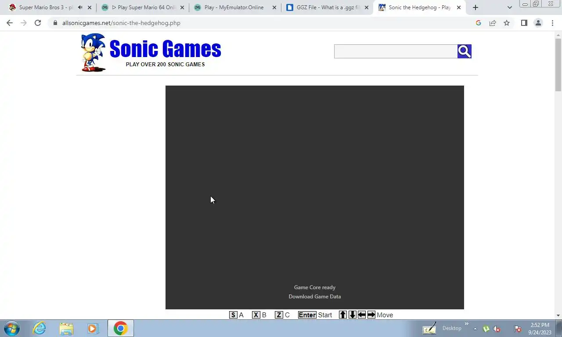562x337 pixels.
Task: Mute the Super Mario Bros 3 tab audio
Action: point(80,7)
